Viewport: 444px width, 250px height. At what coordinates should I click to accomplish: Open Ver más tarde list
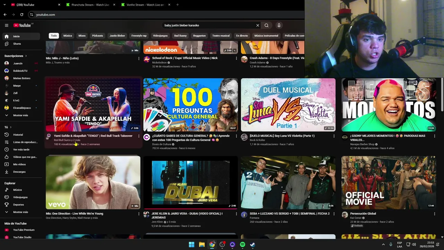point(22,150)
